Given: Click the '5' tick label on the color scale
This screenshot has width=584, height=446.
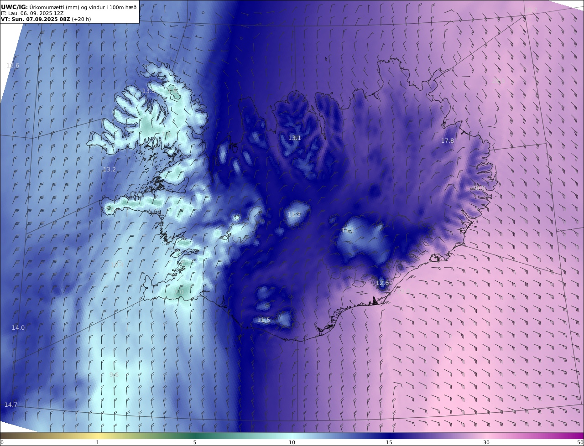Looking at the screenshot, I should click(195, 442).
